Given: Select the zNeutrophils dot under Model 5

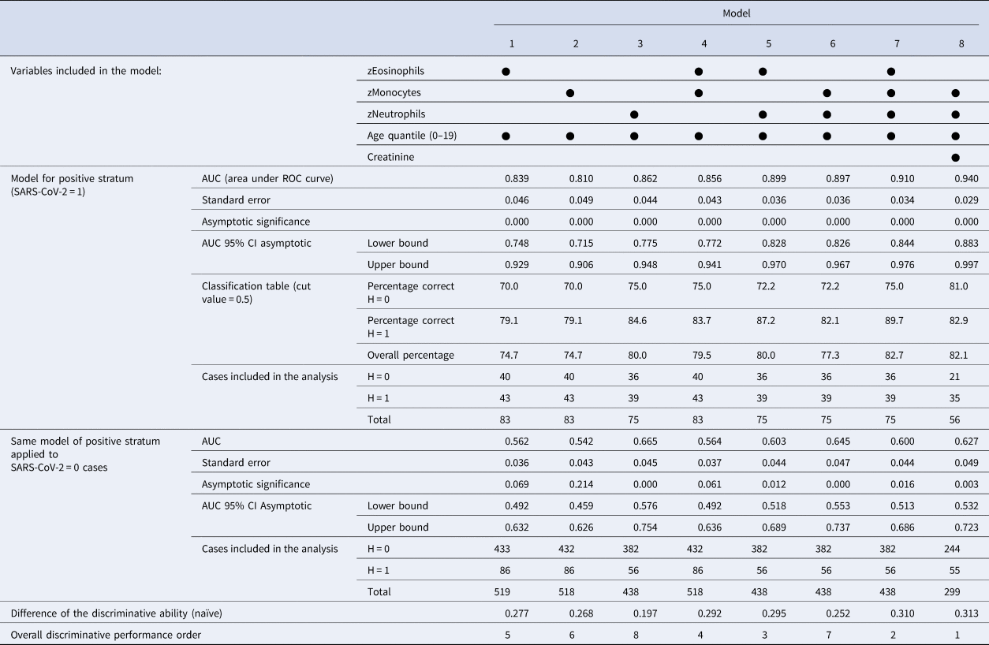Looking at the screenshot, I should 763,114.
